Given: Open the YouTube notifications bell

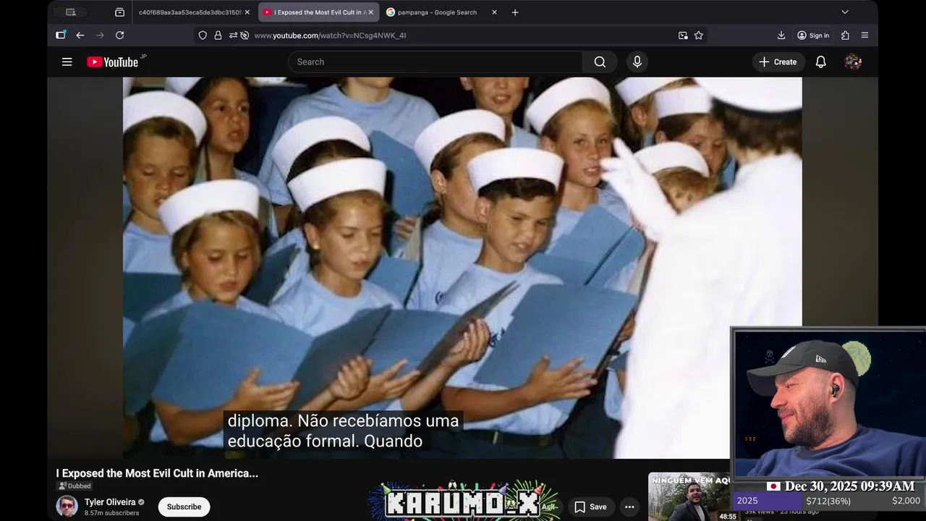Looking at the screenshot, I should tap(821, 62).
